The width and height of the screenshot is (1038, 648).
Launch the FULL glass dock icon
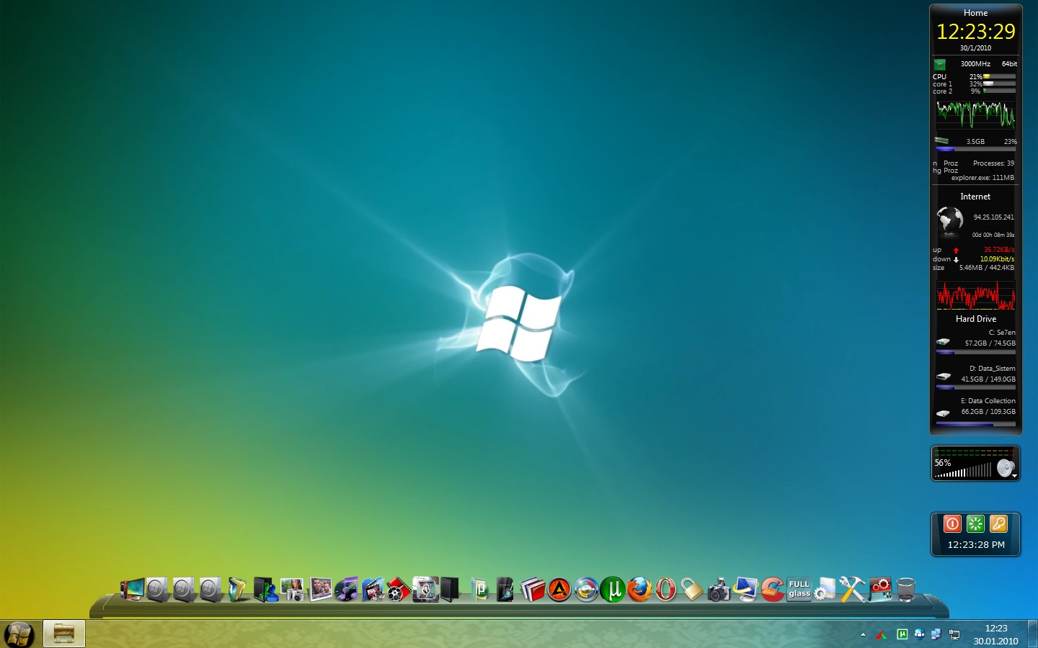799,589
